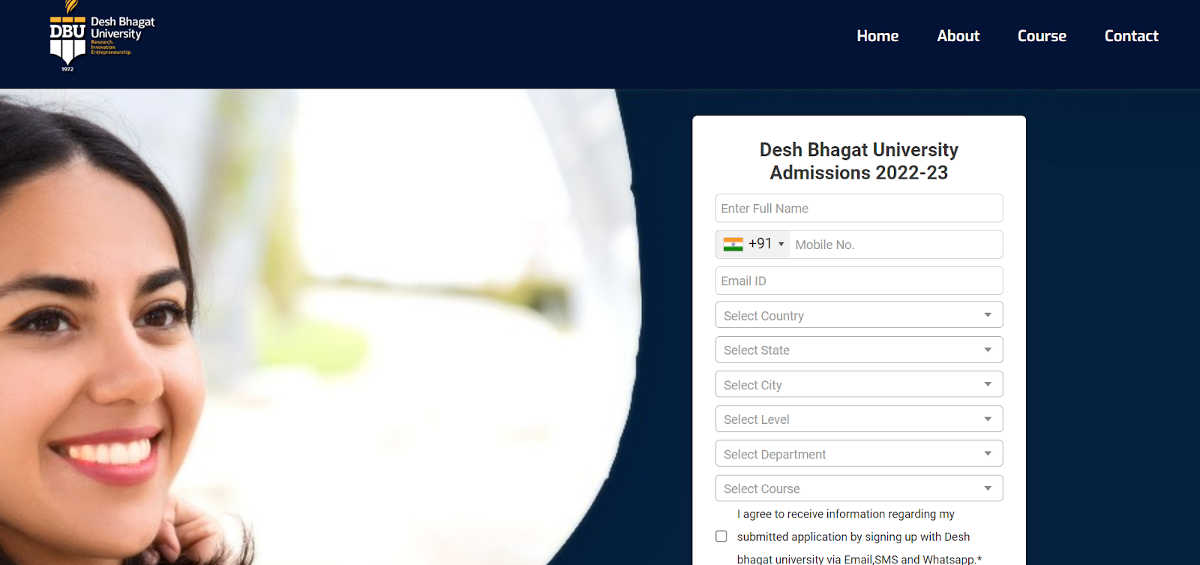Go to the Home menu item
1200x565 pixels.
(877, 36)
